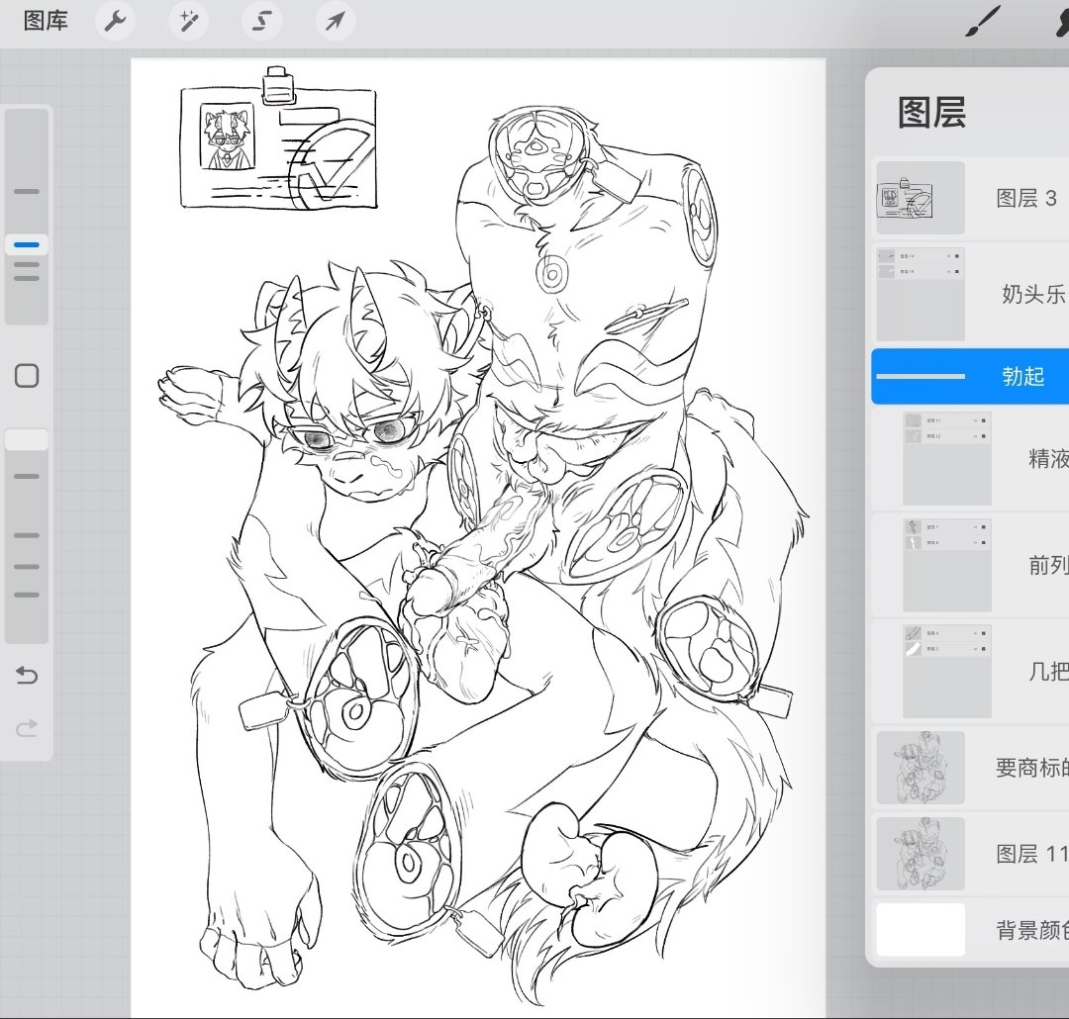Select the 图层 11 layer
Image resolution: width=1069 pixels, height=1019 pixels.
point(971,854)
